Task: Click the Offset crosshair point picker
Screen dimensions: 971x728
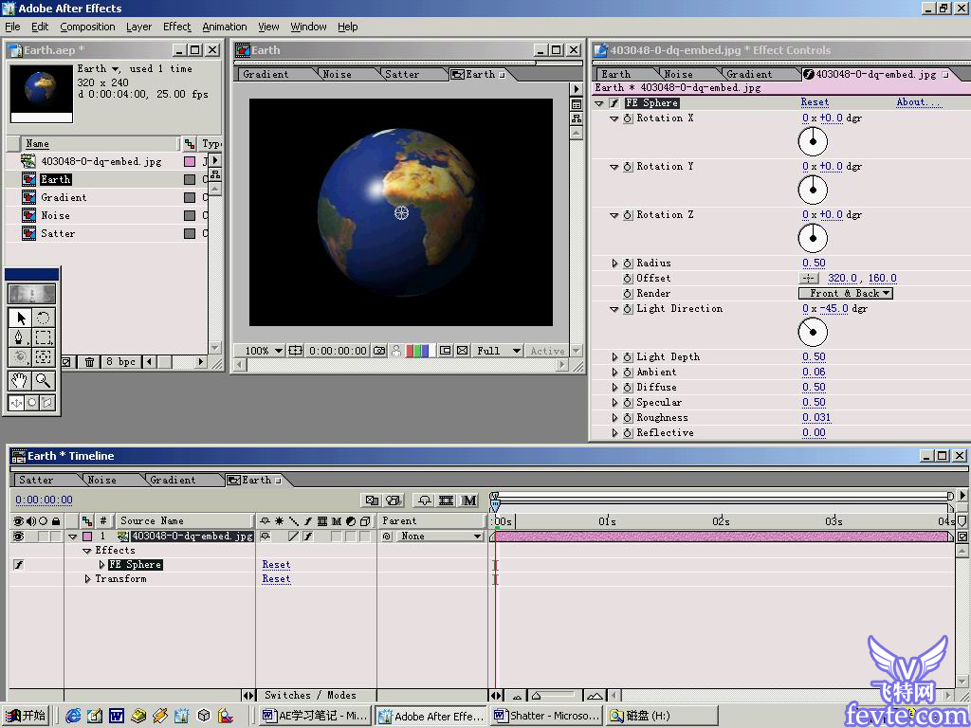Action: (809, 279)
